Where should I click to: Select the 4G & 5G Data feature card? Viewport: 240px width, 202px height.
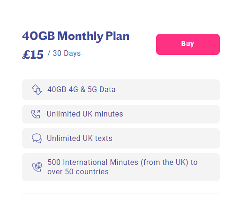pos(121,90)
